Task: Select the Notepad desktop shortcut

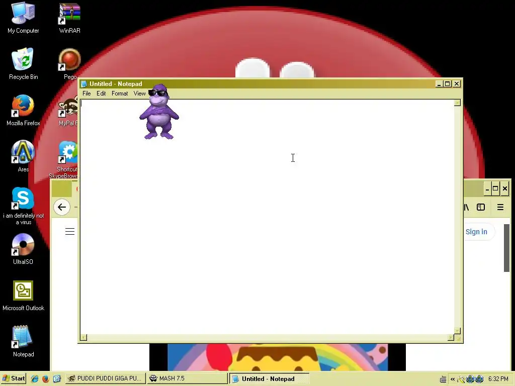Action: [x=23, y=341]
